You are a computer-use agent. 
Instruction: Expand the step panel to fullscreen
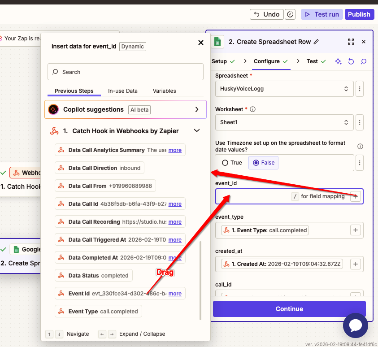(x=351, y=42)
